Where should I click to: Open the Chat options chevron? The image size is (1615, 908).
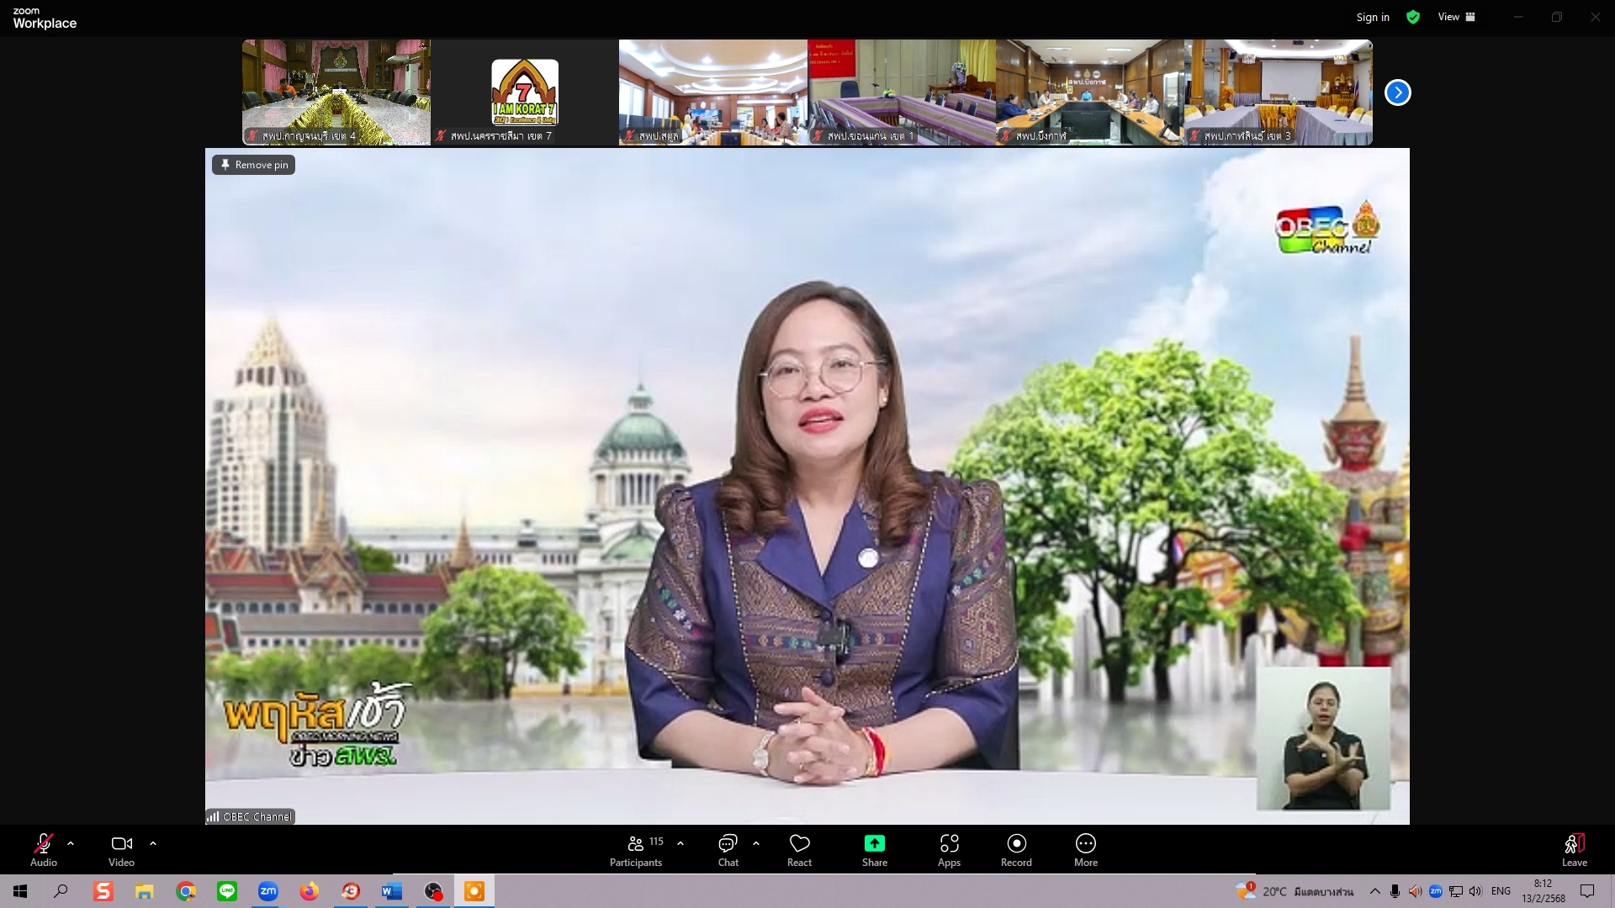coord(756,843)
